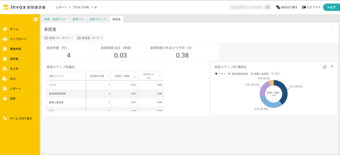Open 出力 in the sidebar menu
The width and height of the screenshot is (340, 155).
[x=13, y=79]
